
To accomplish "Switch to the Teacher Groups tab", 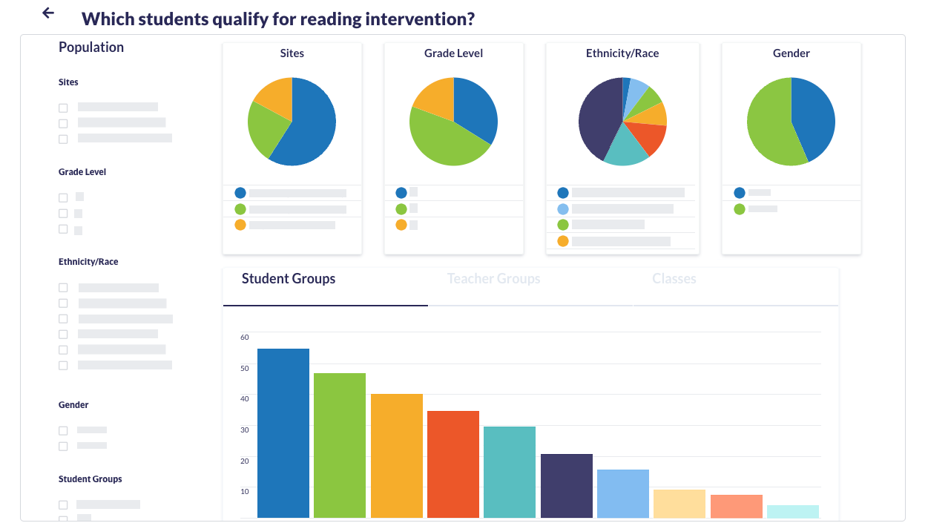I will (x=493, y=280).
